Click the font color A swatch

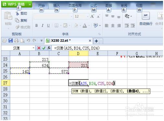[x=85, y=26]
